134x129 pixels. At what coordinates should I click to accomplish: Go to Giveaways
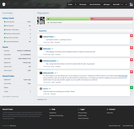83,4
